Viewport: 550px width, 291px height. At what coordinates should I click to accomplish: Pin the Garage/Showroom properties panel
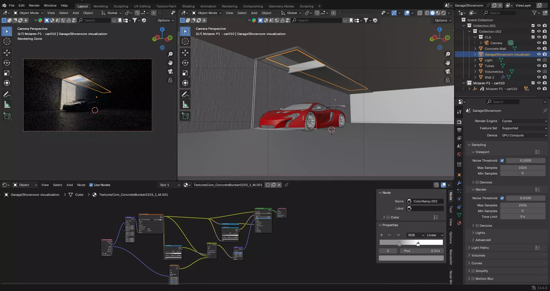[x=545, y=111]
